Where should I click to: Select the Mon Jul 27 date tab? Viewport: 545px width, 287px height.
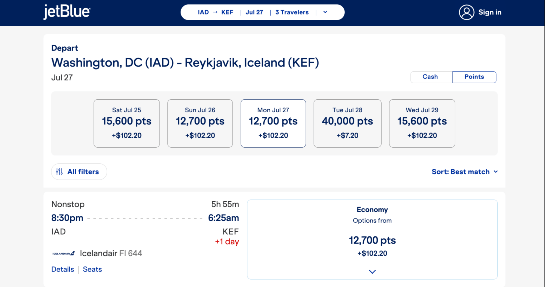click(273, 123)
